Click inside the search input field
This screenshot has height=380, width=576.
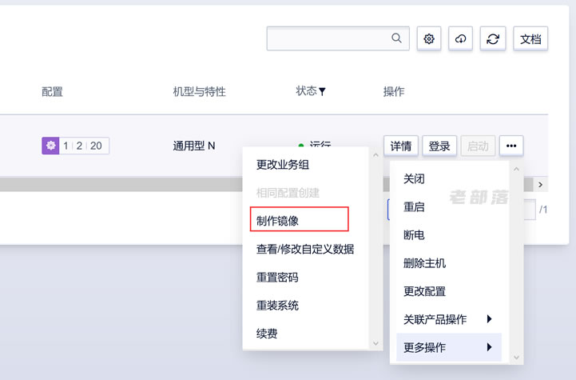click(x=338, y=38)
